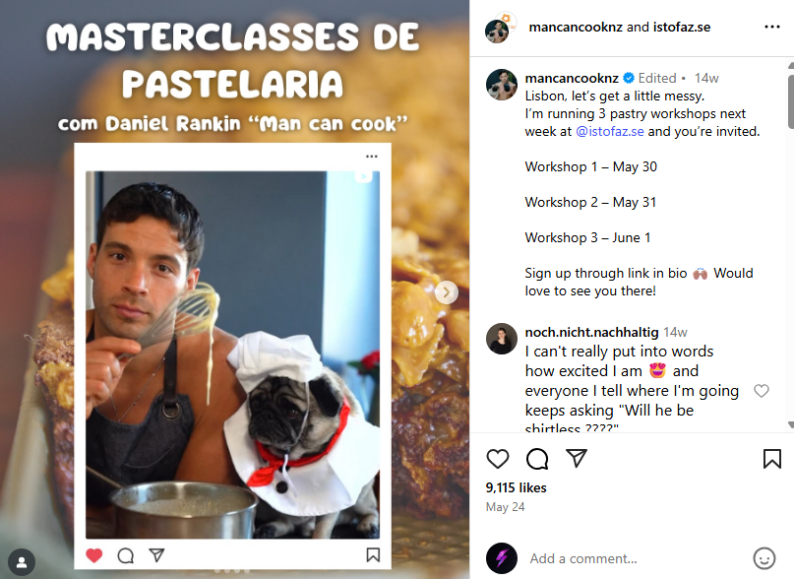Click the header collaborative profile avatar
The width and height of the screenshot is (794, 579).
point(499,28)
